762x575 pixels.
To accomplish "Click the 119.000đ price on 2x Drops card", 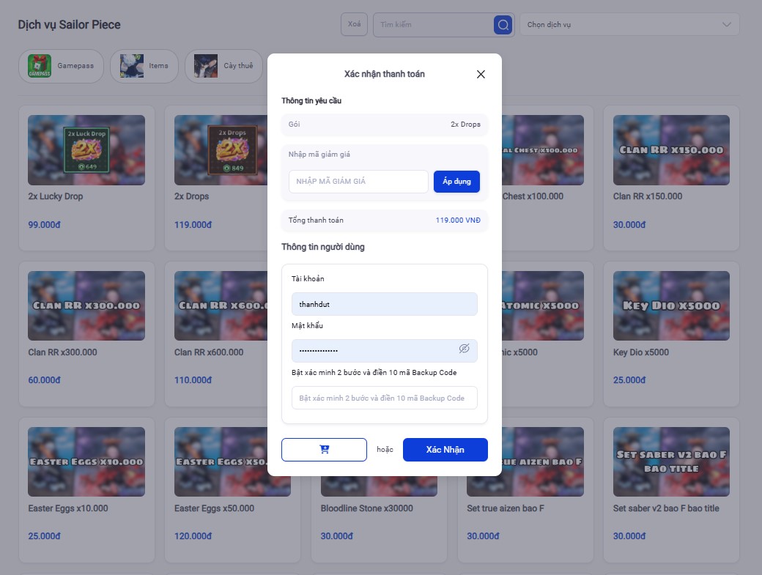I will tap(193, 225).
